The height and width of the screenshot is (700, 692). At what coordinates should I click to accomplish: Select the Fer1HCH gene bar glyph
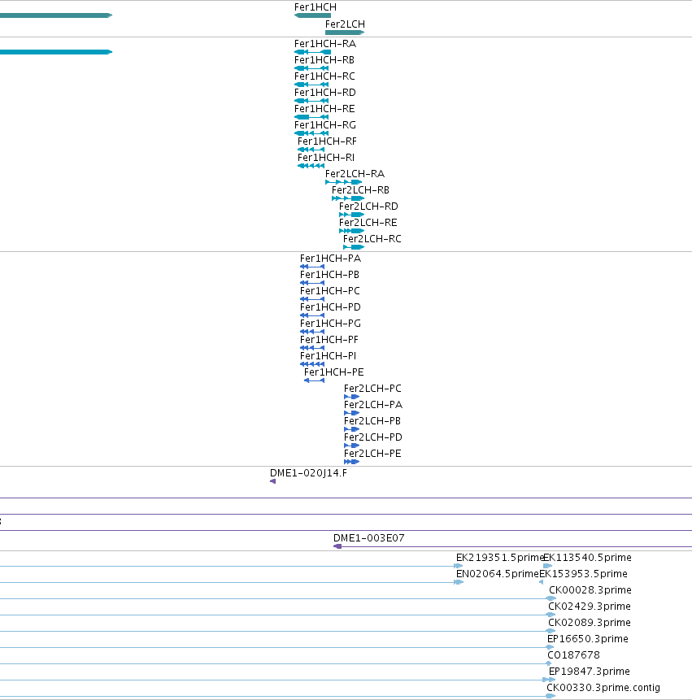click(x=312, y=15)
